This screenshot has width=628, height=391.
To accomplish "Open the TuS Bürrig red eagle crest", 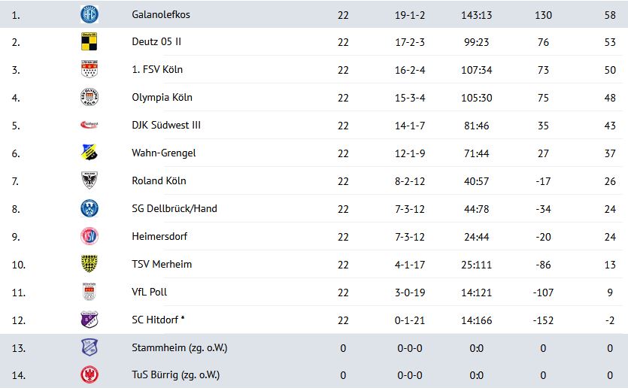I will tap(89, 375).
